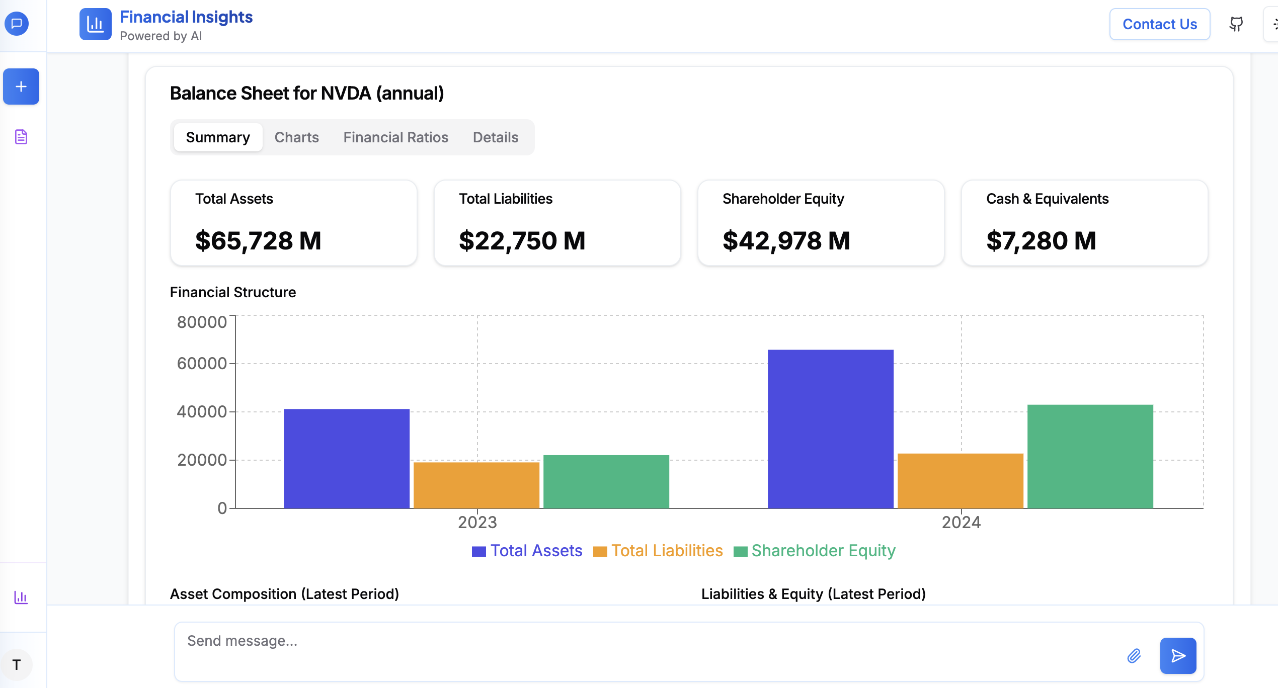Click the purple bar chart sidebar icon

pyautogui.click(x=21, y=597)
